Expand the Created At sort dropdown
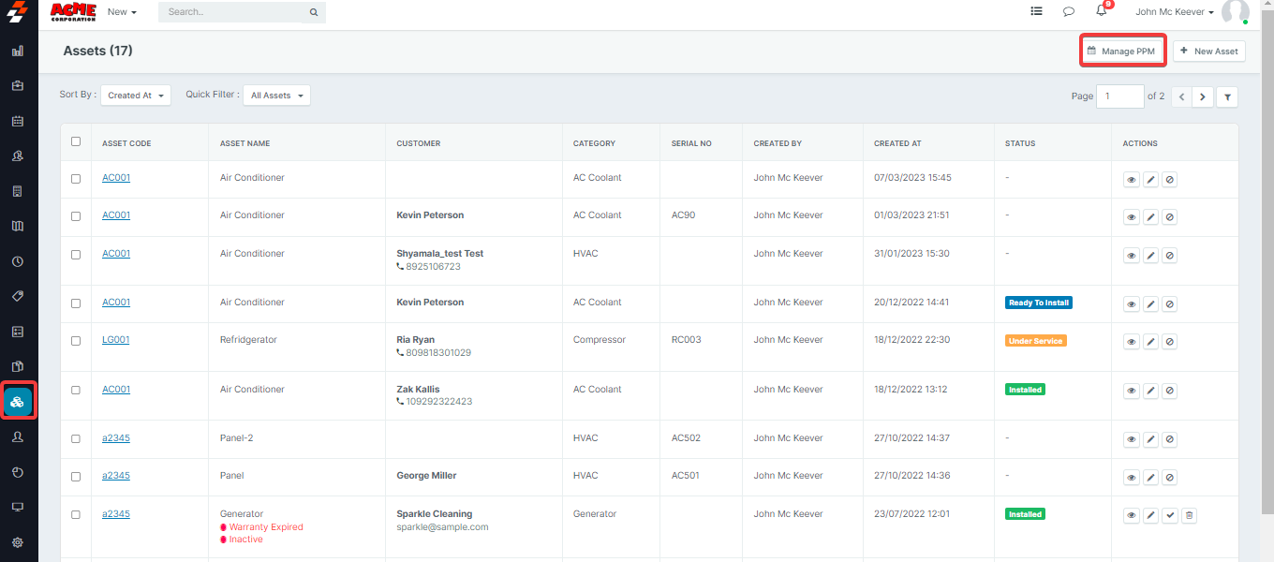This screenshot has width=1274, height=562. click(135, 96)
